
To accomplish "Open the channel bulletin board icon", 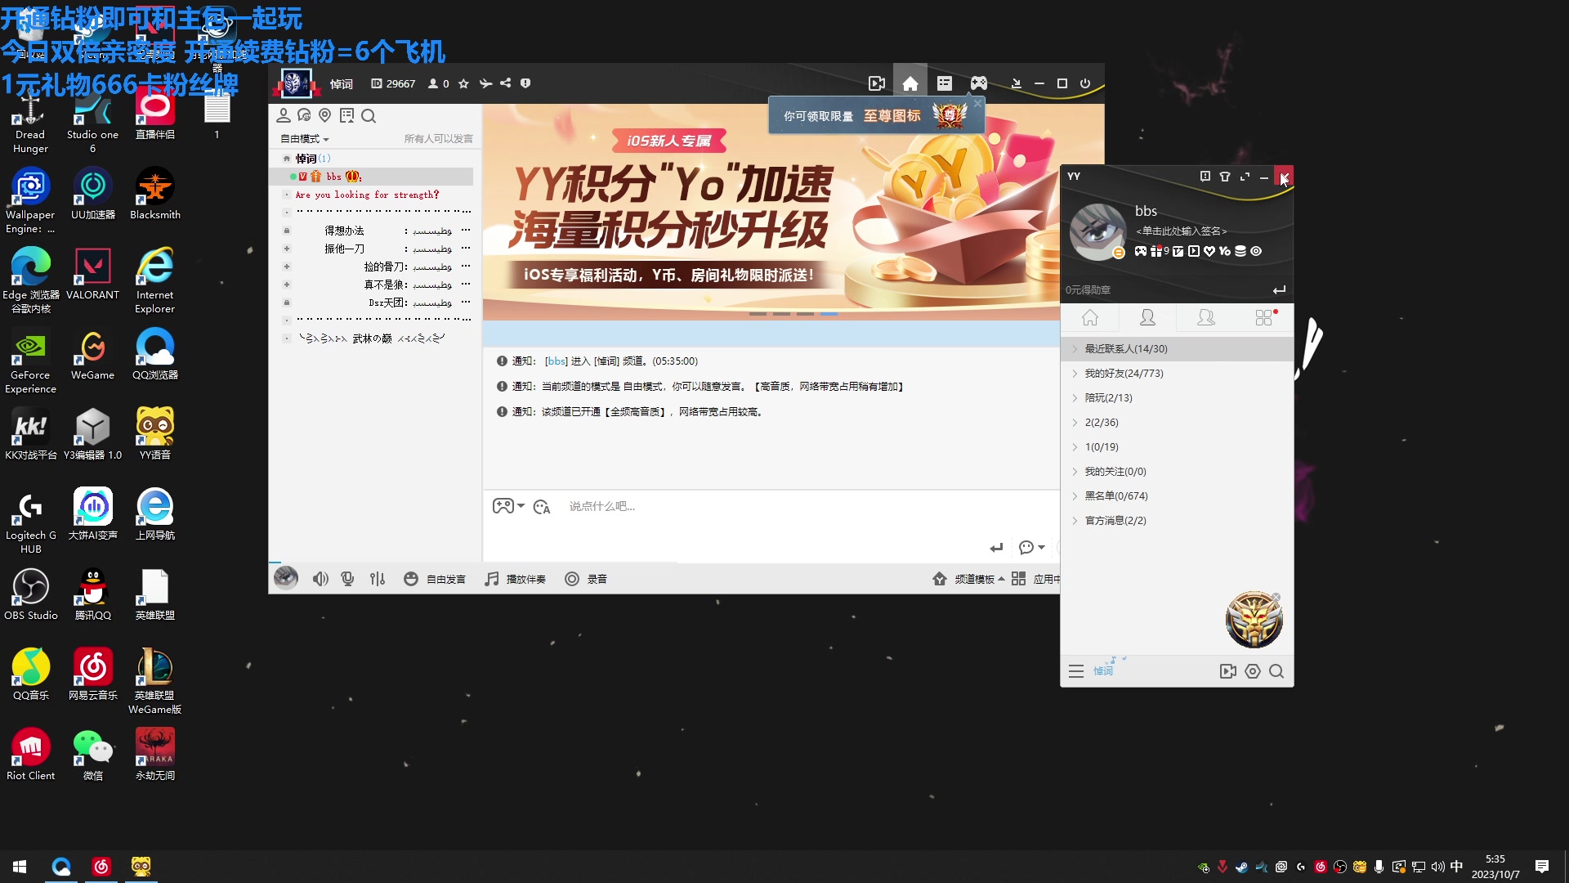I will pos(347,116).
